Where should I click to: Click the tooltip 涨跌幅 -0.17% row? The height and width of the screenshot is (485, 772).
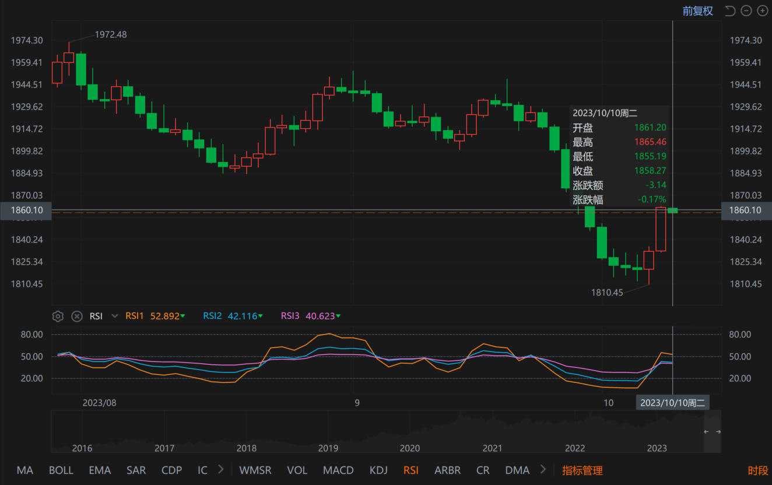tap(619, 200)
